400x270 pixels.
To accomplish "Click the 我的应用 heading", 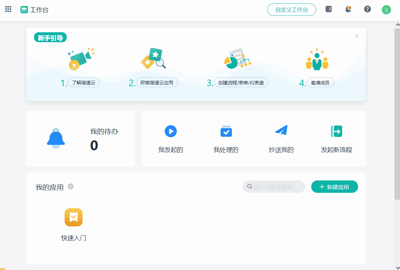I will (x=50, y=188).
